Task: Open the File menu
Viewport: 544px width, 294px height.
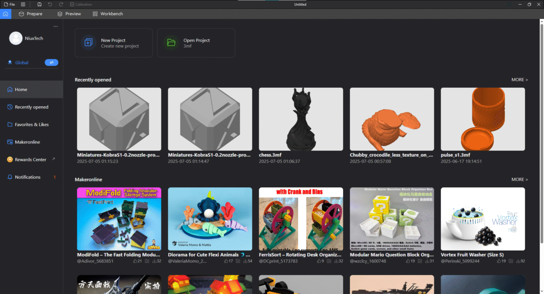Action: click(x=10, y=5)
